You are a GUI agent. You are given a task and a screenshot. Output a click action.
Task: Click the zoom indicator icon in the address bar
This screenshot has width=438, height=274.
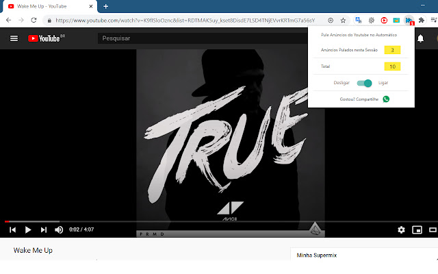coord(331,20)
